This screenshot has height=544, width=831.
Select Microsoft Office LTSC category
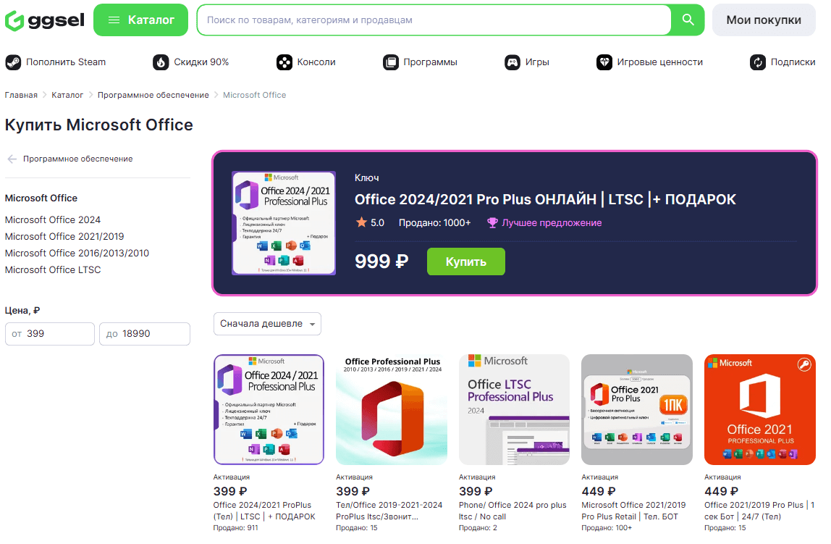point(53,269)
